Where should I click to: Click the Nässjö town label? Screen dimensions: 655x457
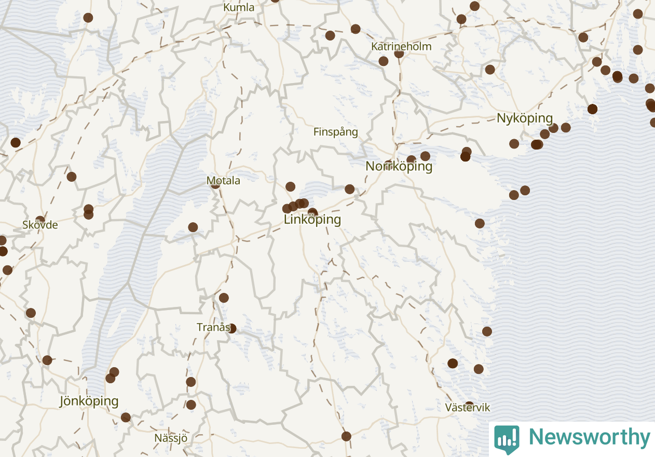point(171,438)
